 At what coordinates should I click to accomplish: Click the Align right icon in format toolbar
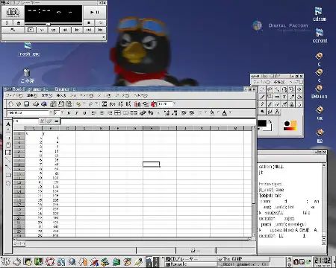[110, 113]
